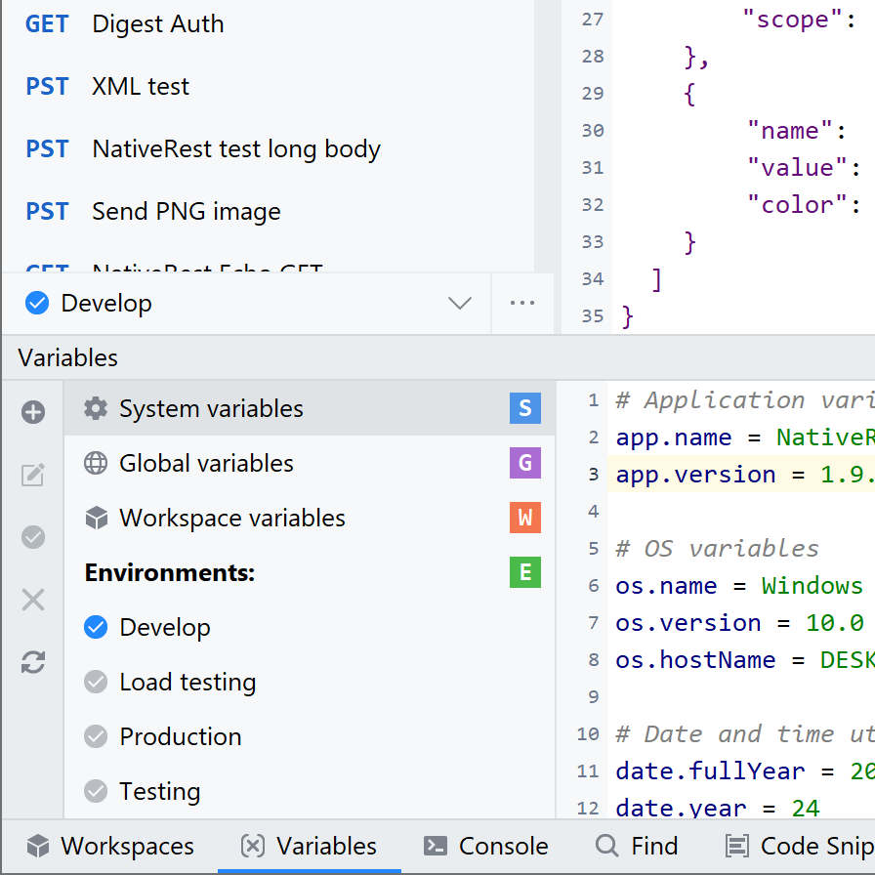The height and width of the screenshot is (875, 875).
Task: Click the purple G badge for Global variables
Action: 525,463
